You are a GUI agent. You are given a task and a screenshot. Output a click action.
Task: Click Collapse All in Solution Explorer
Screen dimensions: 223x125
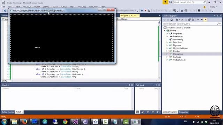coord(190,20)
